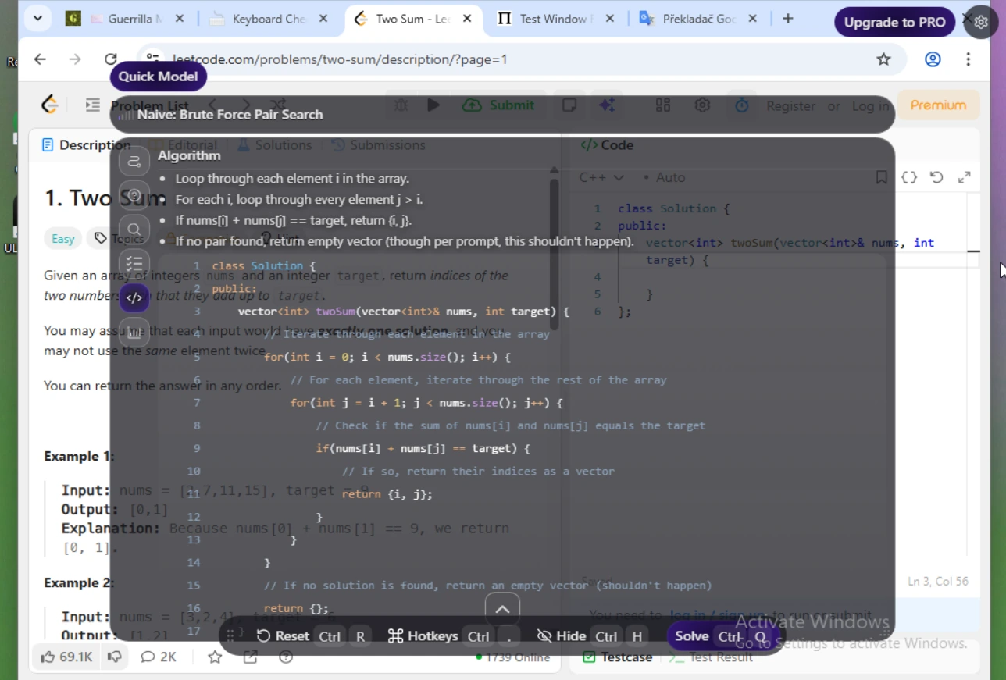This screenshot has width=1006, height=680.
Task: Click the Upgrade to PRO button
Action: tap(894, 22)
